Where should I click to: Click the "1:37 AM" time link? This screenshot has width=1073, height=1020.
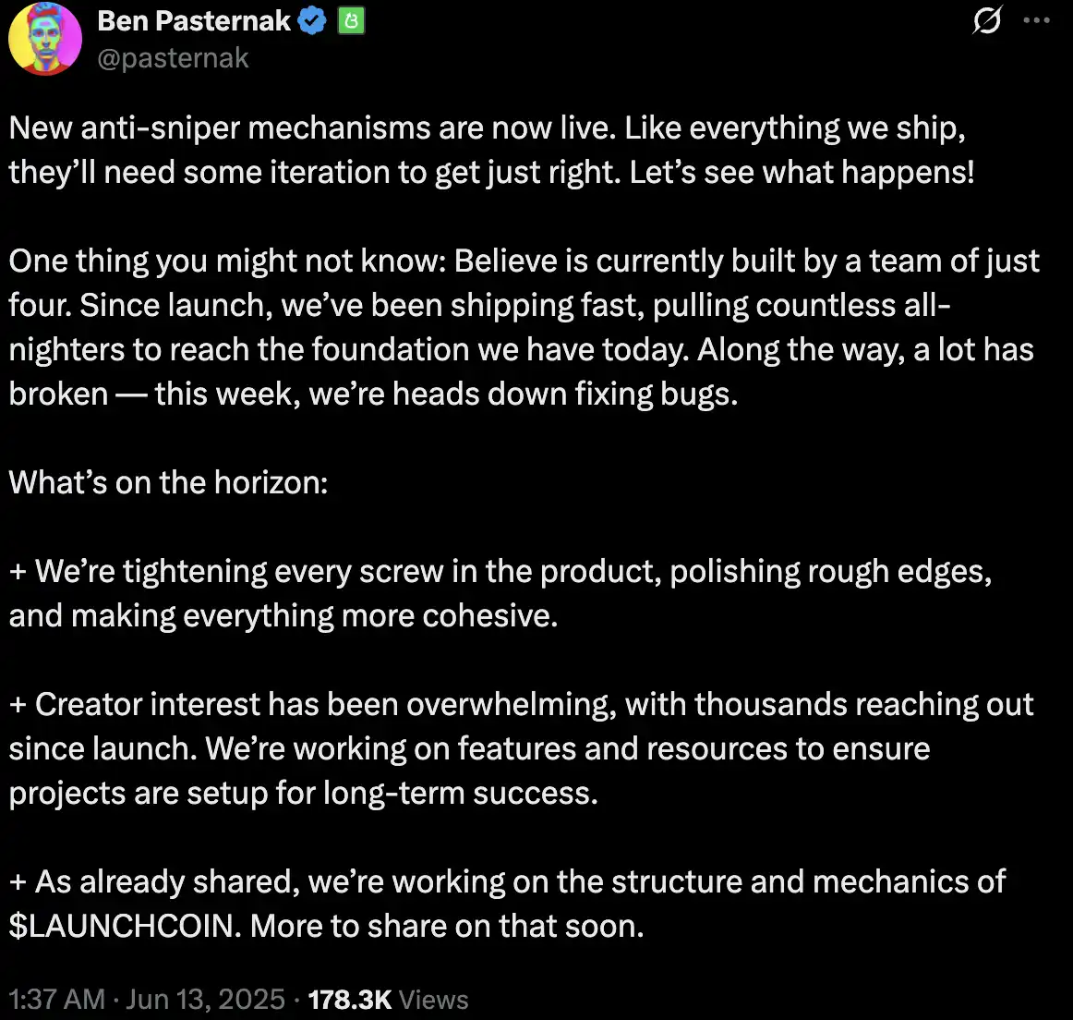[x=55, y=999]
